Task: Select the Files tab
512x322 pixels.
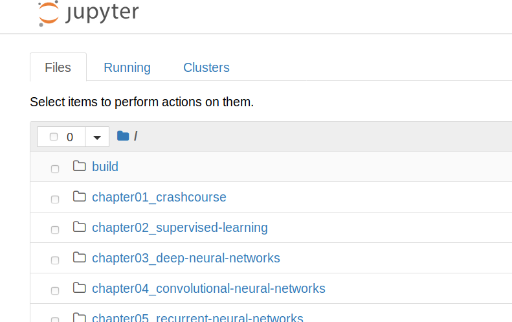Action: pyautogui.click(x=58, y=67)
